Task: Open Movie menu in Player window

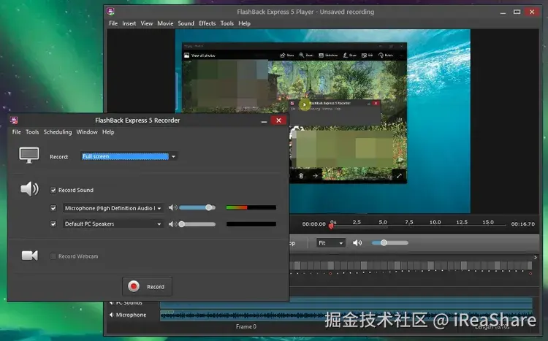Action: pyautogui.click(x=165, y=23)
